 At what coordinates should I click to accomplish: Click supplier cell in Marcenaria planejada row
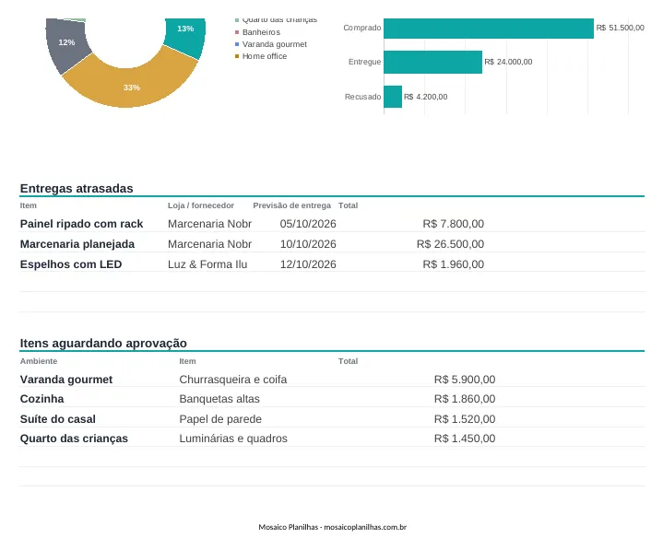point(209,244)
